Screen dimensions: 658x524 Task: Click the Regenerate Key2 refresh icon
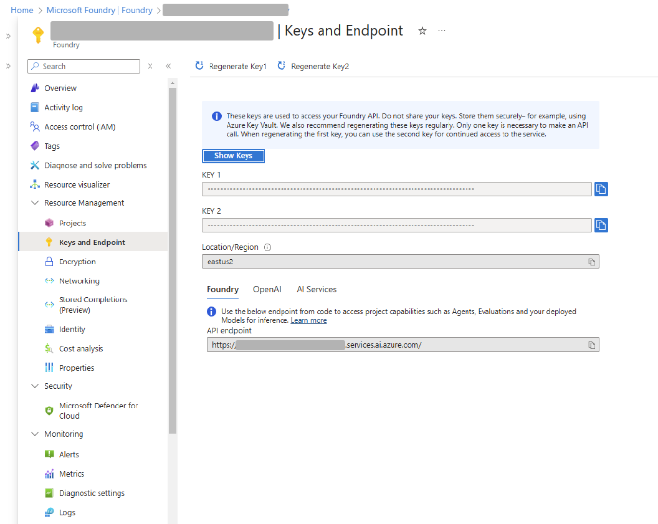281,65
